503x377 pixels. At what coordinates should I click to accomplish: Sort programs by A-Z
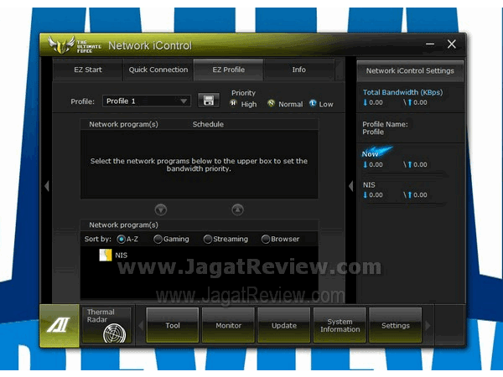point(121,239)
